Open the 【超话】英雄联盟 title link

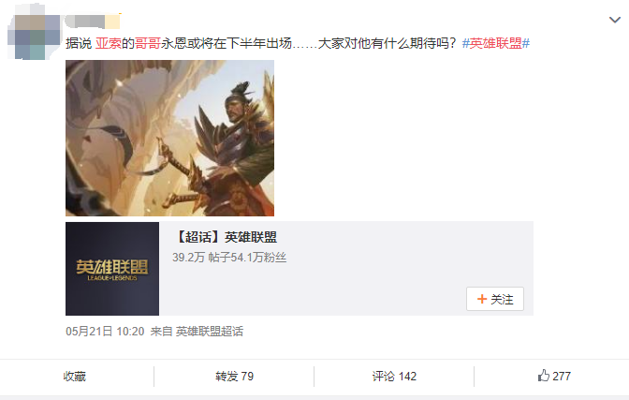pos(225,237)
